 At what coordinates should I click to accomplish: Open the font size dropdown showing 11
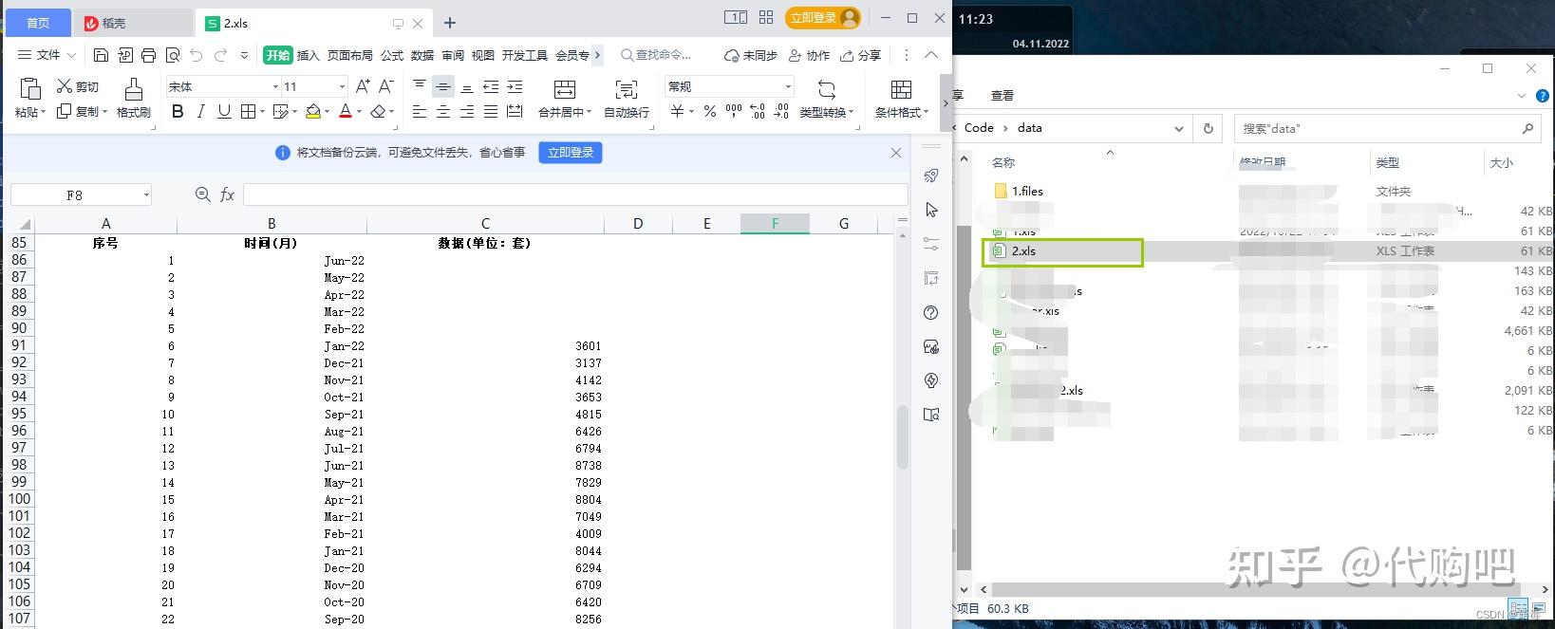pyautogui.click(x=342, y=86)
